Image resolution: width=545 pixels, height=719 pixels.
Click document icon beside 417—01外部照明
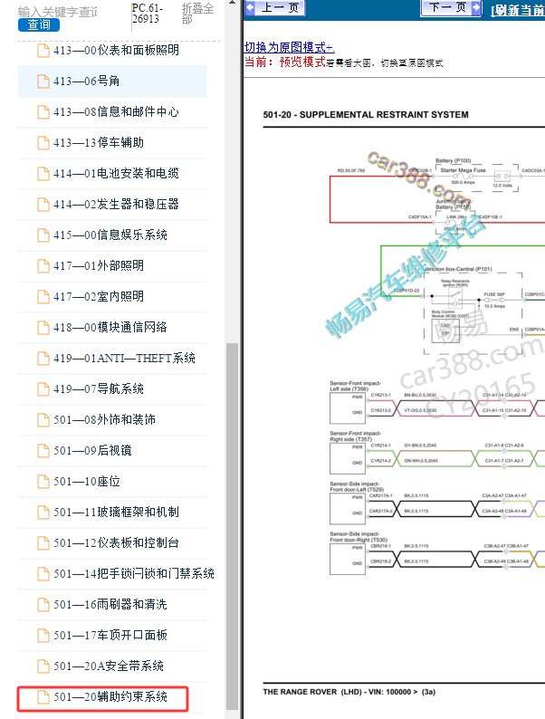pos(43,265)
